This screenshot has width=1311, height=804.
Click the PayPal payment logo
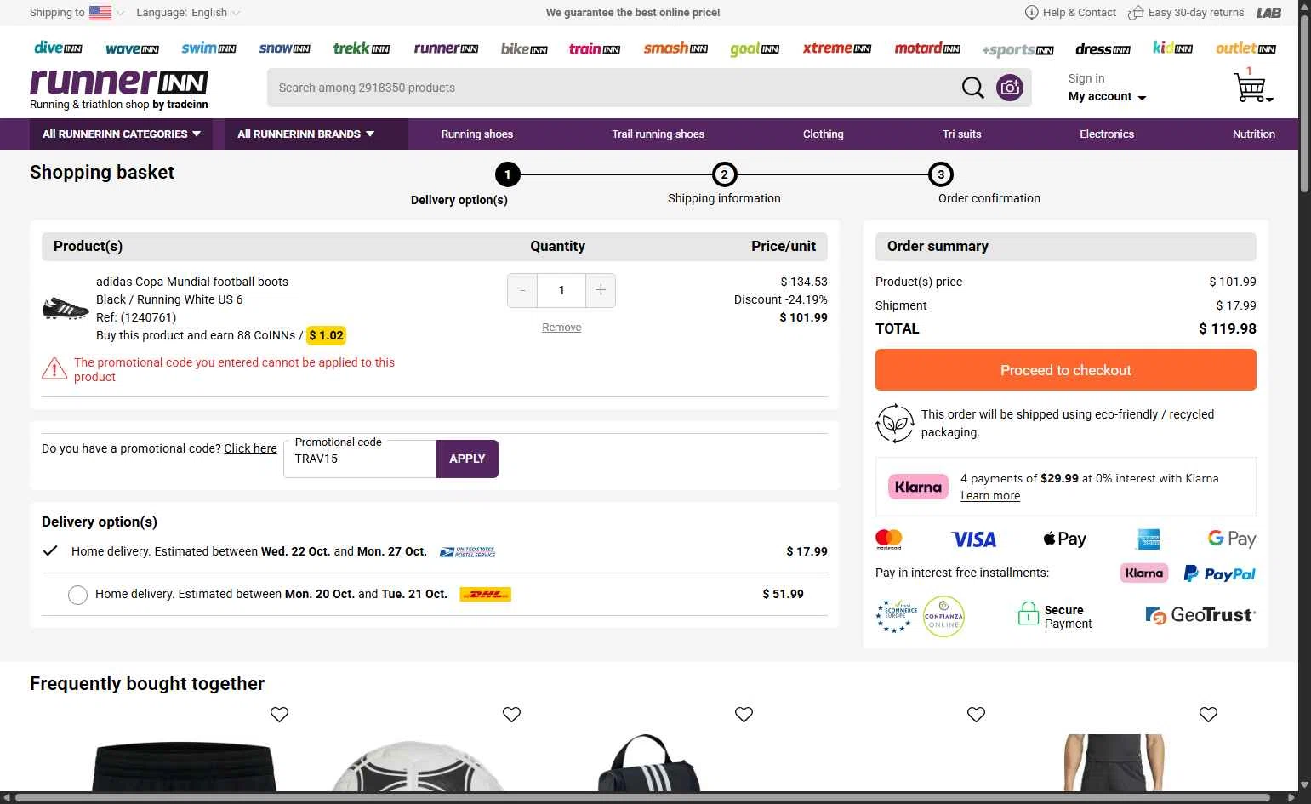point(1219,573)
